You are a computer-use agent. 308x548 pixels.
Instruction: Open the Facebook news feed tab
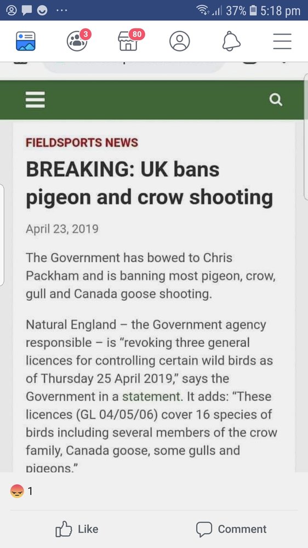26,41
